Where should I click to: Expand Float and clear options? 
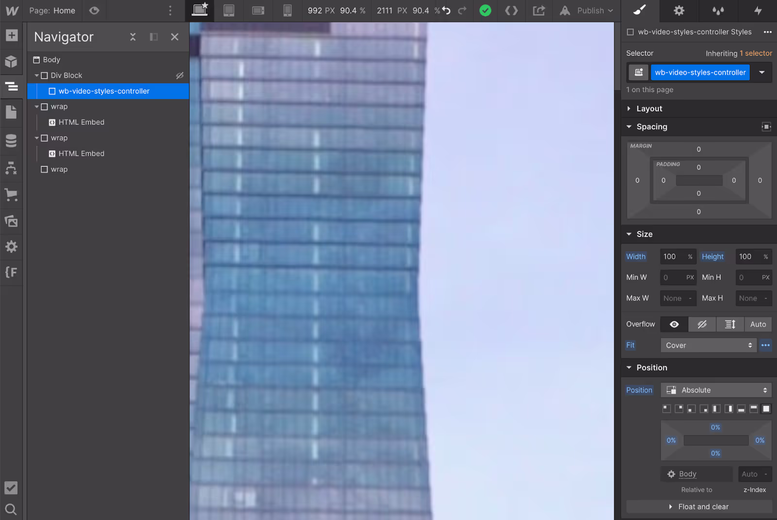click(699, 506)
